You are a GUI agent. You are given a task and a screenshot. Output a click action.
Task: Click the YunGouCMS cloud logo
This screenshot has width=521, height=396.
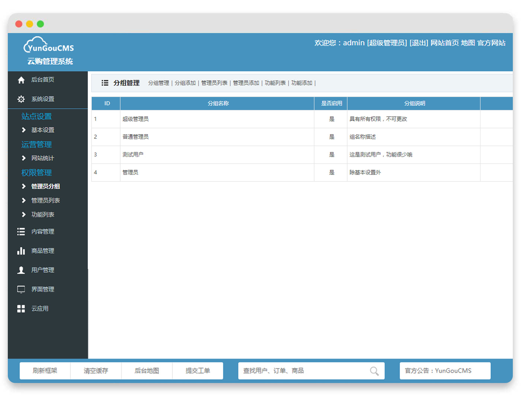tap(49, 45)
